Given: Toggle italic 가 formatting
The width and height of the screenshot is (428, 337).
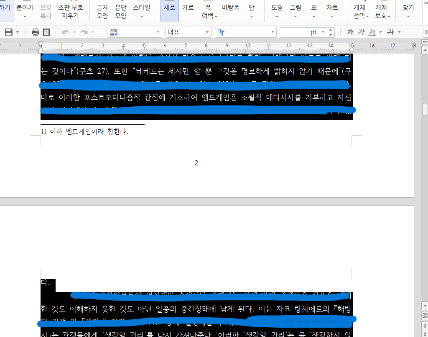Looking at the screenshot, I should [361, 32].
